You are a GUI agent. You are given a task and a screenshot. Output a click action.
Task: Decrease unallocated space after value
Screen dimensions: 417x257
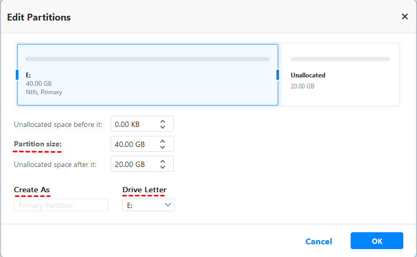click(163, 167)
